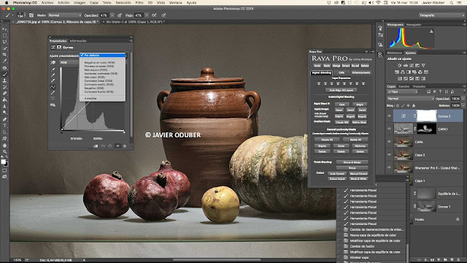Screen dimensions: 467x263
Task: Switch to the Canales tab
Action: click(404, 86)
